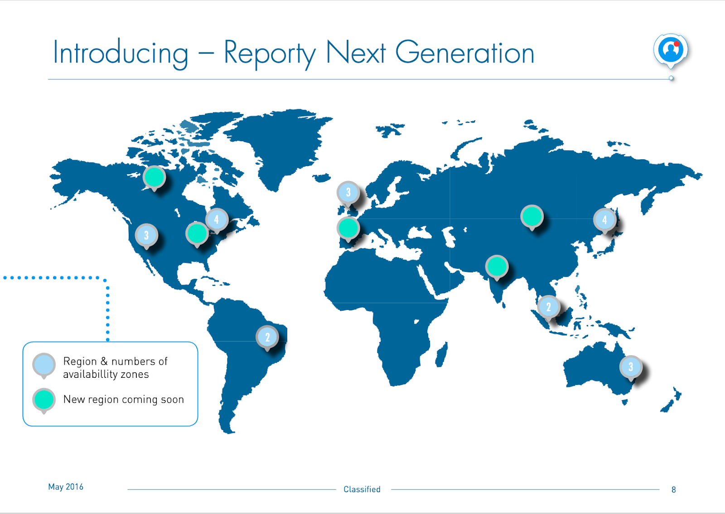Image resolution: width=725 pixels, height=514 pixels.
Task: Click the Reporty logo icon top right
Action: (671, 50)
